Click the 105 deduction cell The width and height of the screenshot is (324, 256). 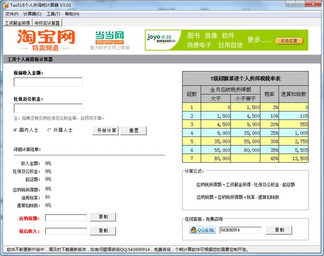click(x=294, y=116)
